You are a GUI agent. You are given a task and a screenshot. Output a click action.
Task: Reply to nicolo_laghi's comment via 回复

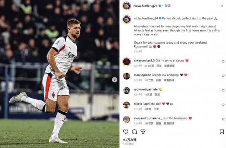156,109
